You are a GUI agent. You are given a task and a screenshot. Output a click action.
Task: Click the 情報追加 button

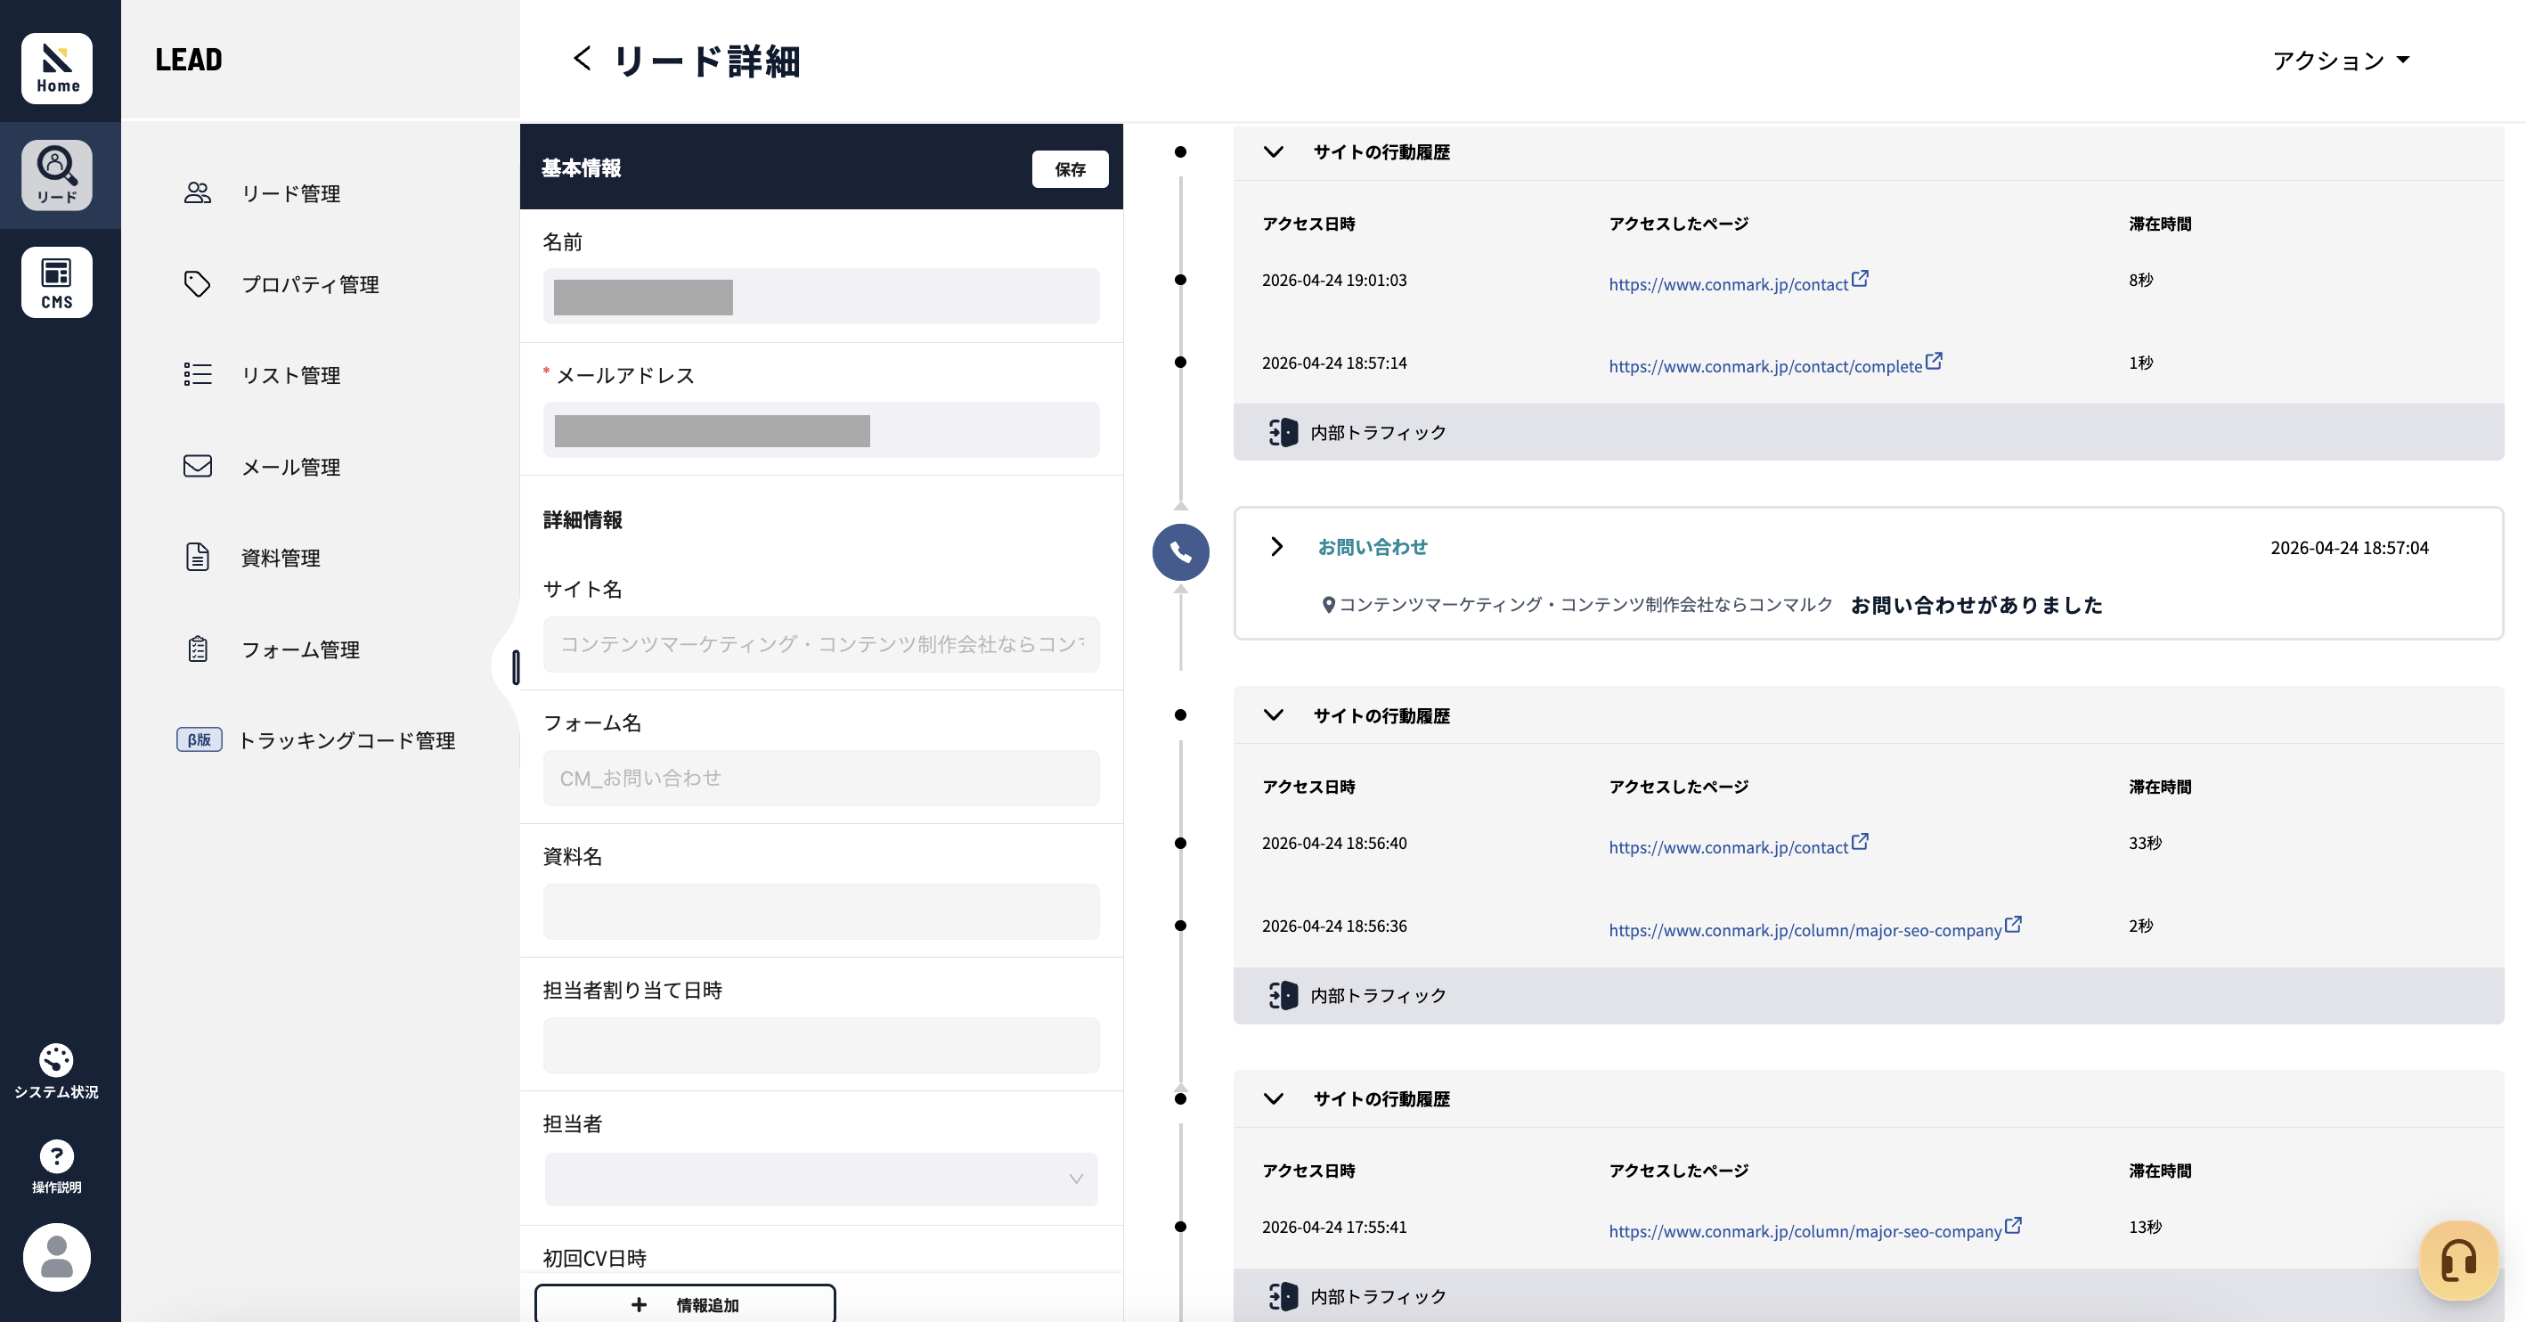[x=684, y=1303]
